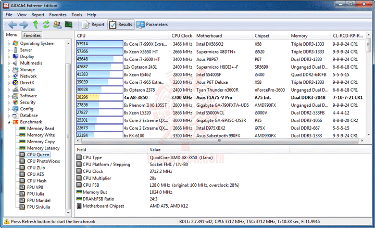Select the FPU Mandel benchmark icon
Screen dimensions: 375x228
(x=22, y=200)
